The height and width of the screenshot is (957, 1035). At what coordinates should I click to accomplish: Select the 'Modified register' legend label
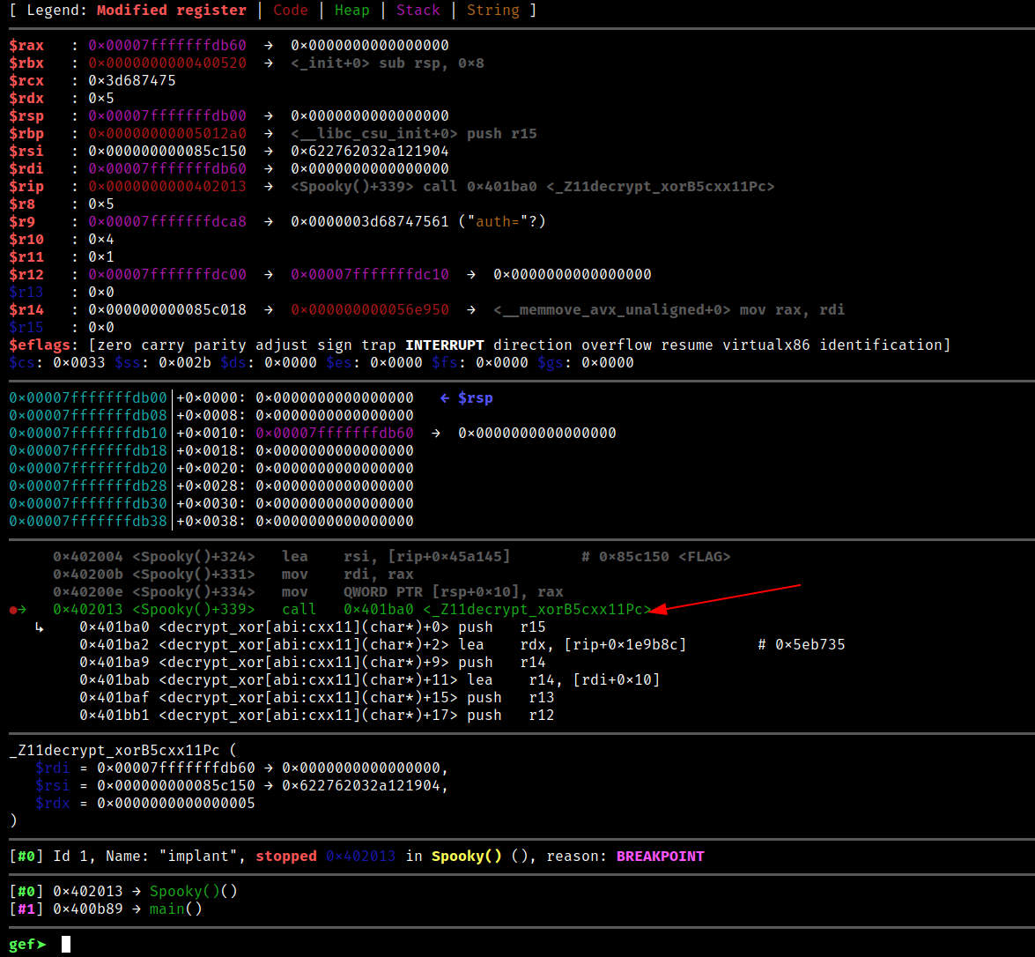(x=172, y=11)
